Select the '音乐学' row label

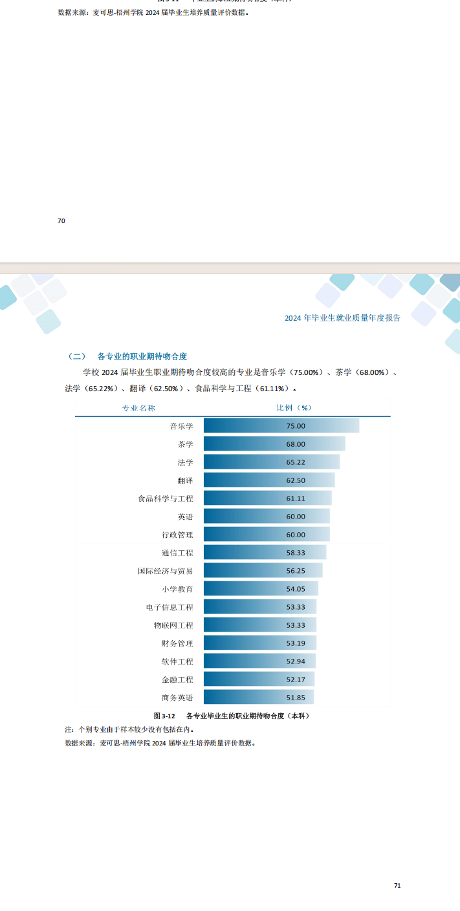click(x=181, y=426)
